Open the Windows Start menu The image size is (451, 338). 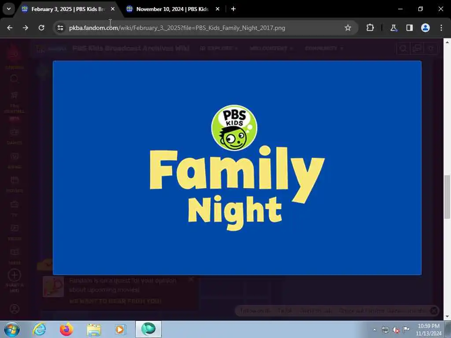(x=12, y=329)
